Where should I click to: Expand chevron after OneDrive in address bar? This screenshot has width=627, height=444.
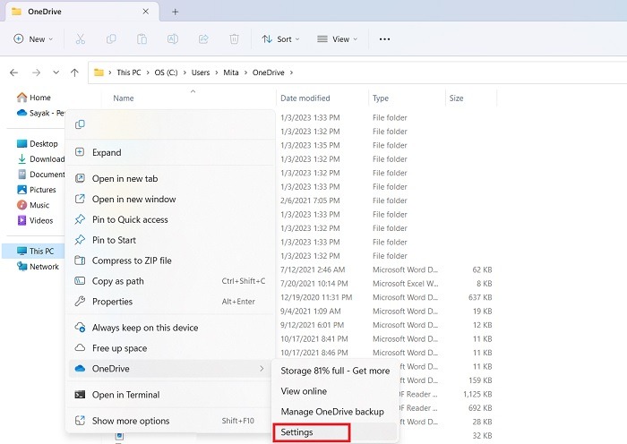(291, 73)
